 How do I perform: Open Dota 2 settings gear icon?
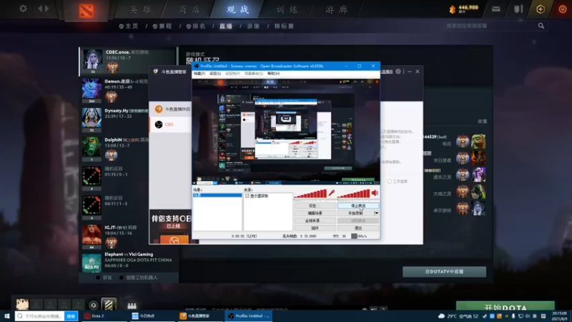click(x=23, y=9)
